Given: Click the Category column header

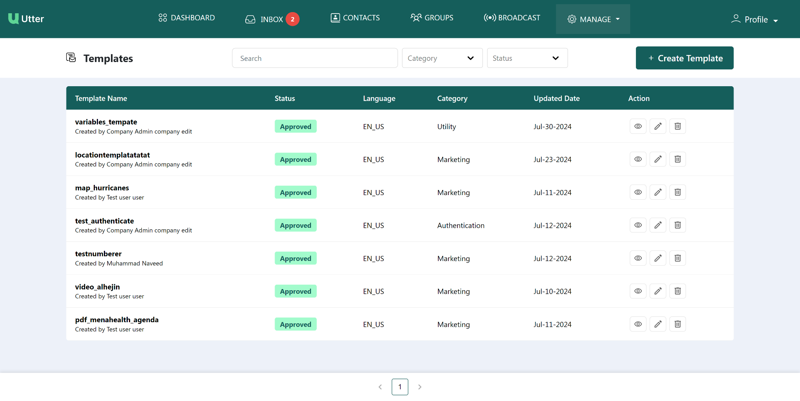Looking at the screenshot, I should click(x=452, y=98).
